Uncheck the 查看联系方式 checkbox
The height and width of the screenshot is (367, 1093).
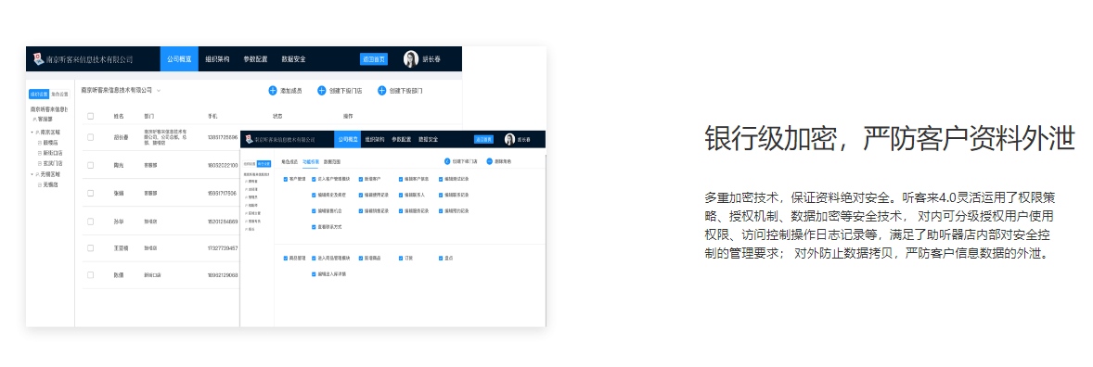click(x=314, y=226)
